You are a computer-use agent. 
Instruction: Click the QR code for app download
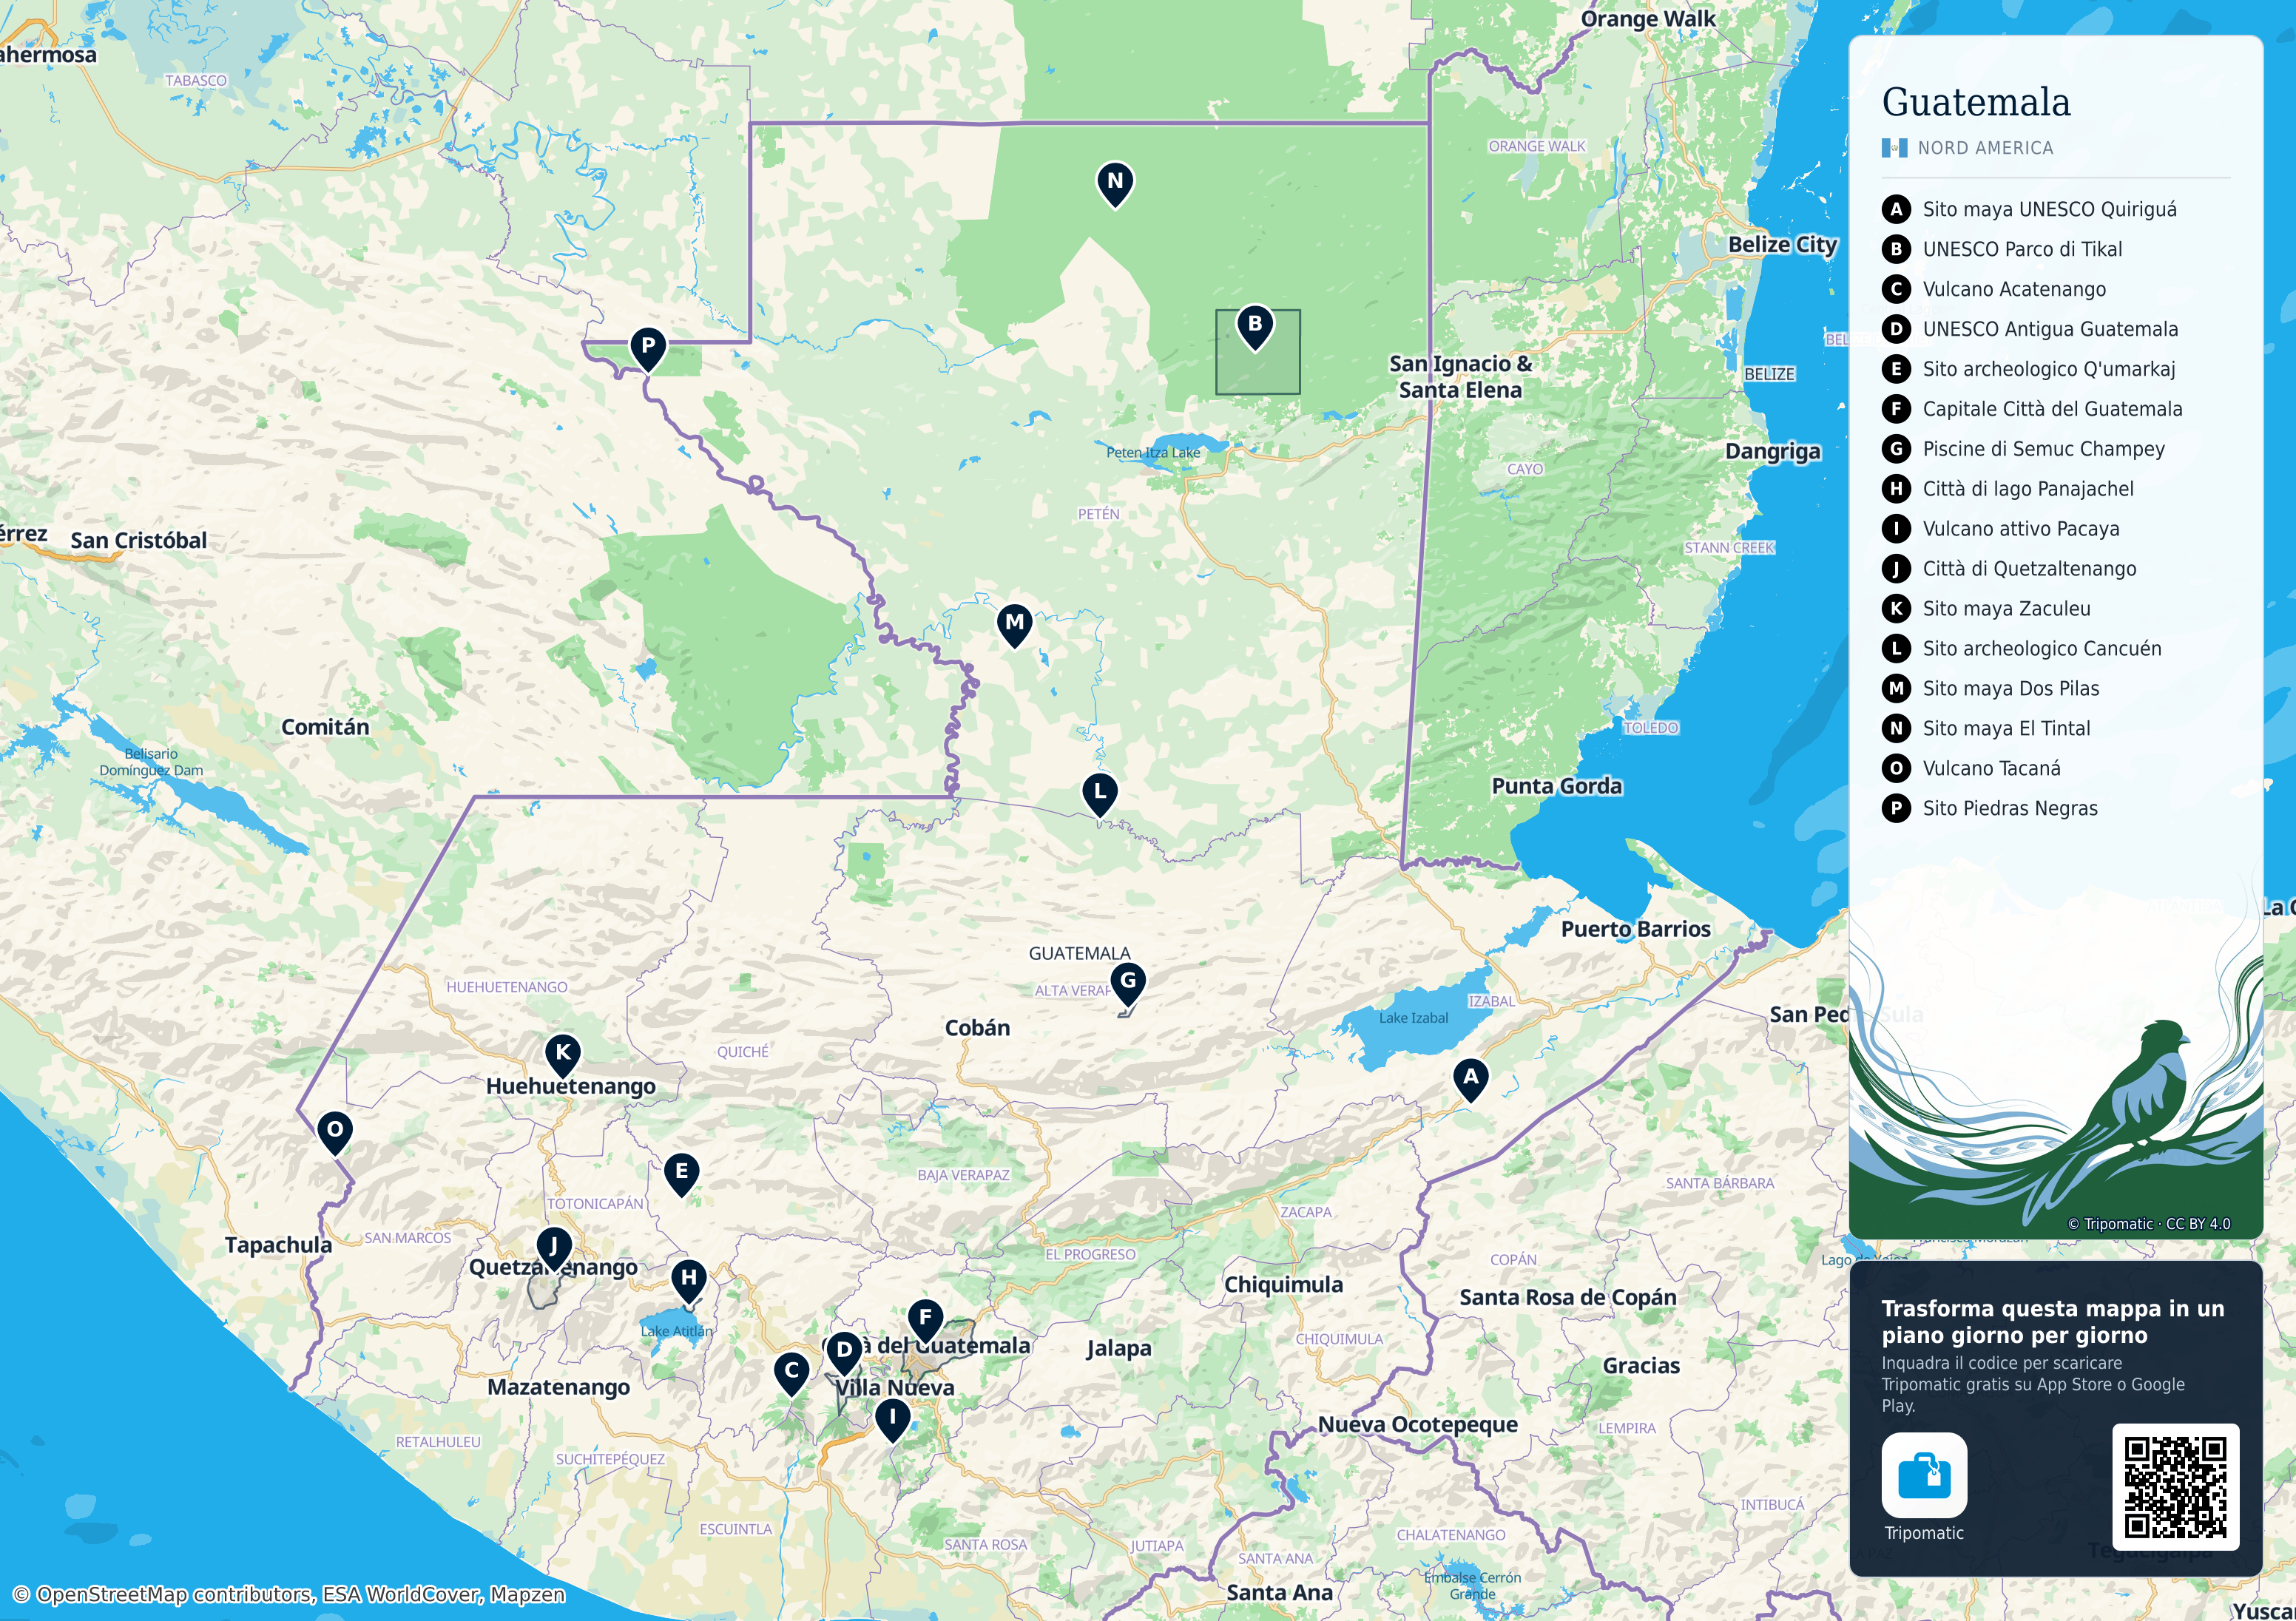click(2175, 1487)
